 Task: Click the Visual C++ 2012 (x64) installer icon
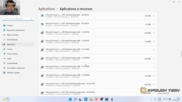[42, 33]
